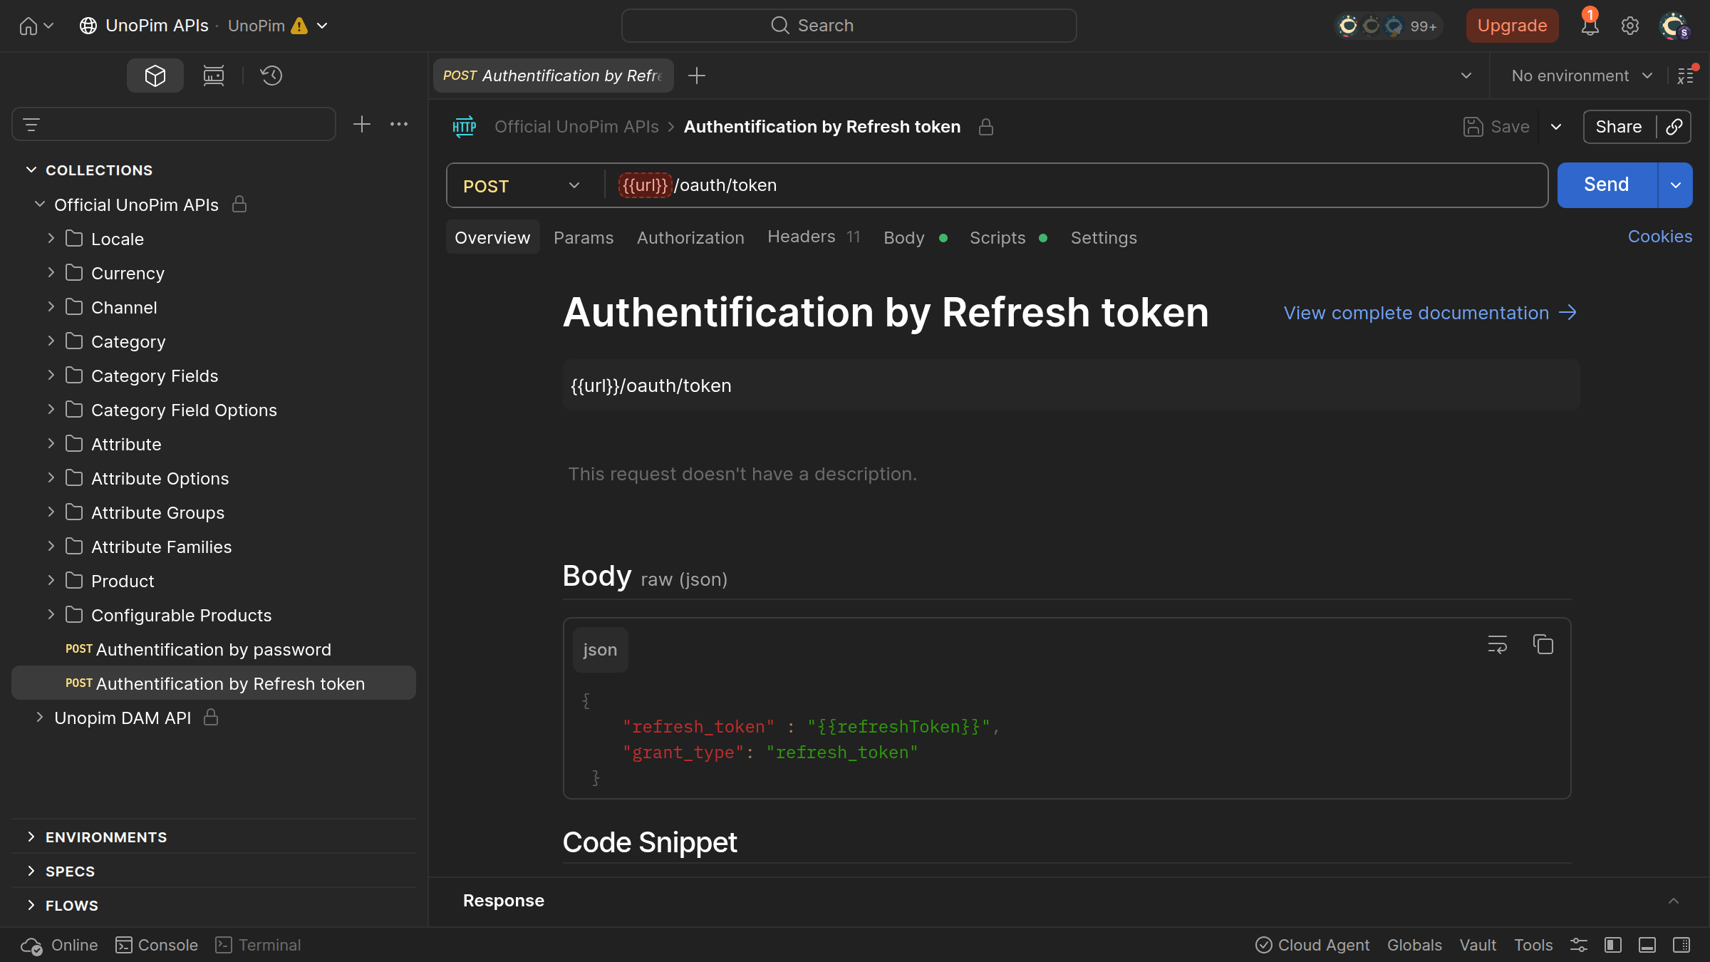Click the Online sync status
1710x962 pixels.
coord(59,945)
